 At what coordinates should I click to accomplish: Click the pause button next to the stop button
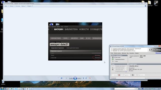[122, 75]
